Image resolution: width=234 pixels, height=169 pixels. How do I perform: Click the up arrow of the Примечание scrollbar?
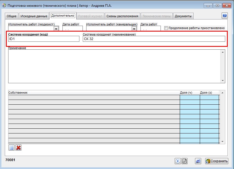click(223, 52)
